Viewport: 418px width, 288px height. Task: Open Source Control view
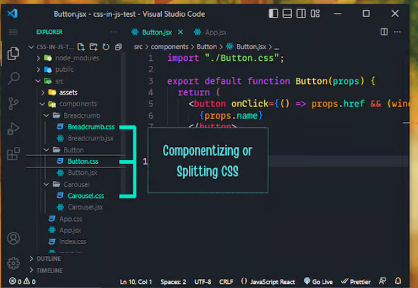click(13, 104)
